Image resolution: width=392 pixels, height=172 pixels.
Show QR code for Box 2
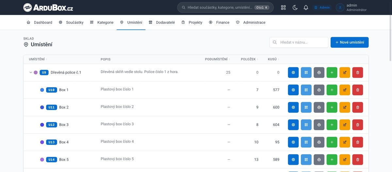[x=306, y=107]
